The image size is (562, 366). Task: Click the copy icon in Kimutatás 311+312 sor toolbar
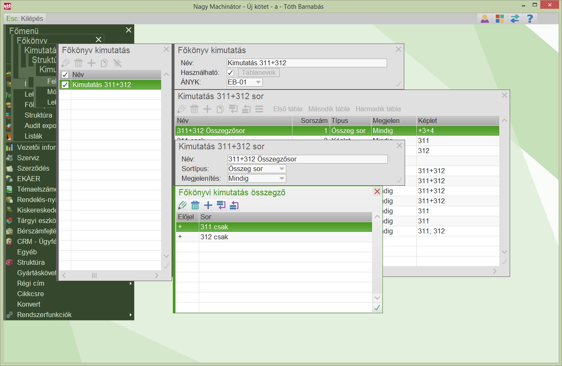click(220, 109)
